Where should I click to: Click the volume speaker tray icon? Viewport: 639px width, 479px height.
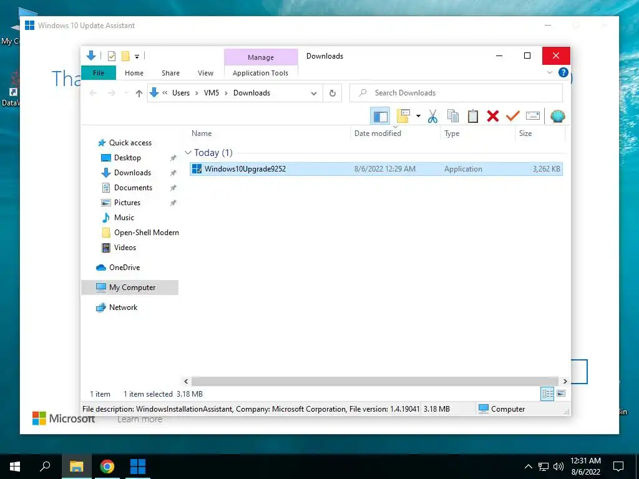tap(559, 467)
